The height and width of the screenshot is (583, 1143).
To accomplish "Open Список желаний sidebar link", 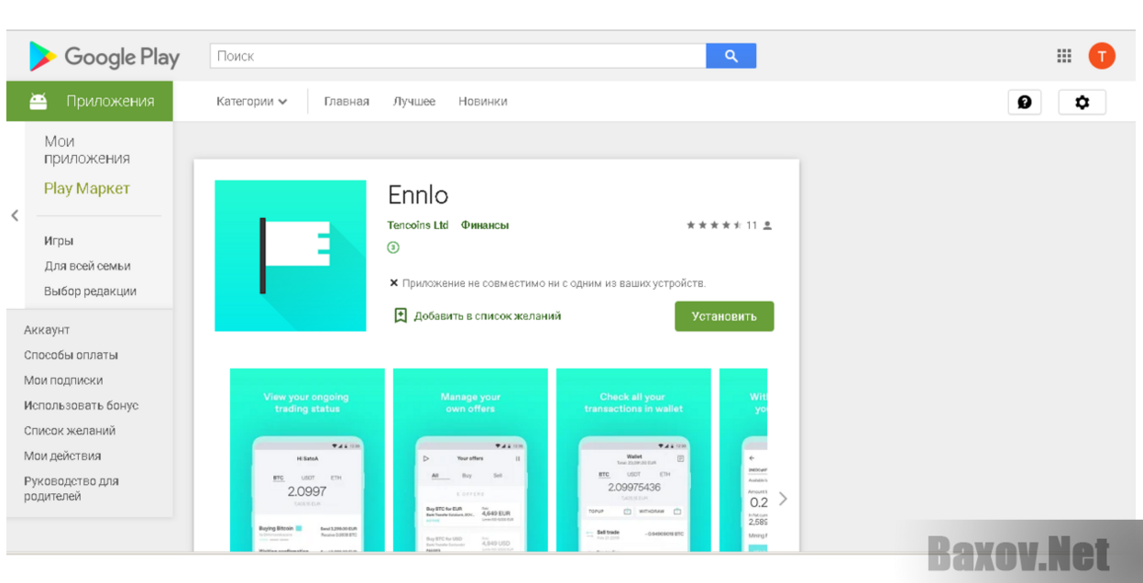I will click(70, 431).
